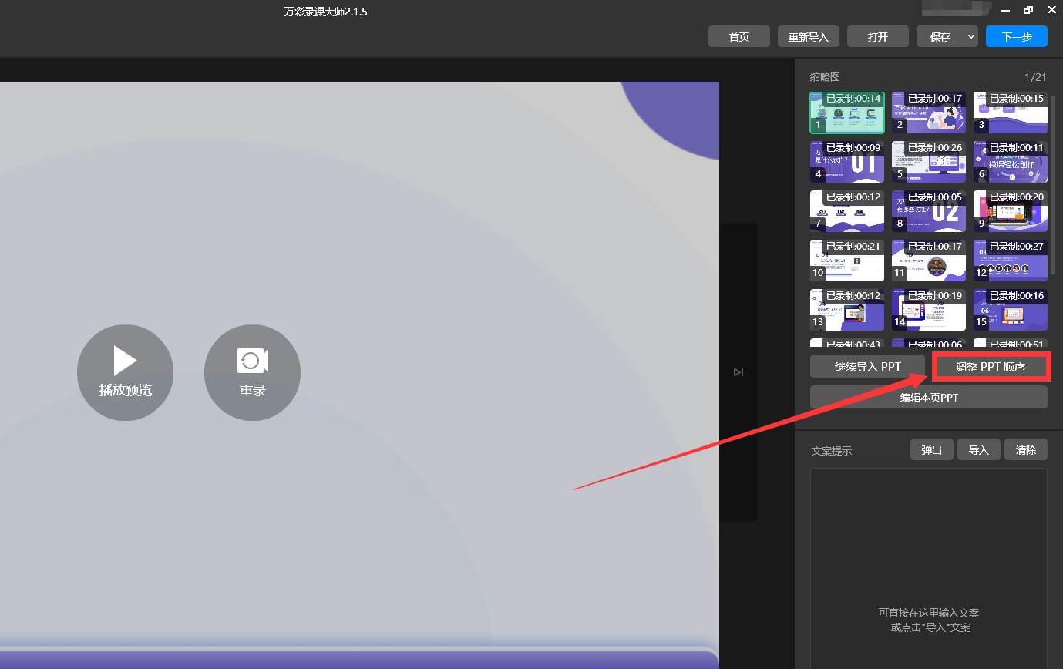
Task: Click the thumbnail list scrollbar
Action: 1053,185
